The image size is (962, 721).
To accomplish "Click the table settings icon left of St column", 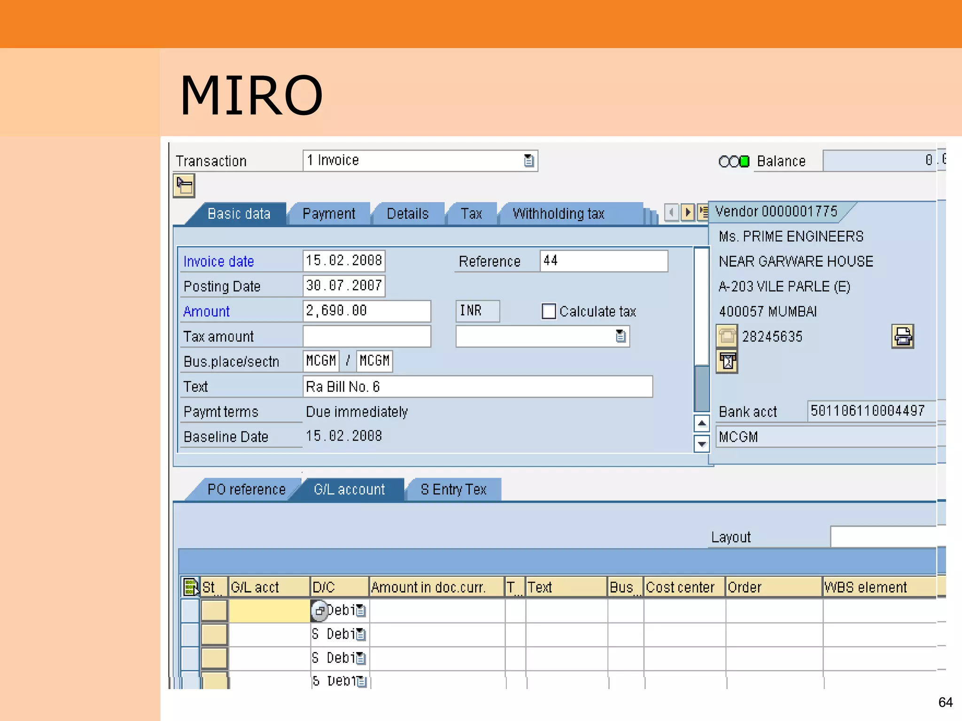I will pos(190,587).
